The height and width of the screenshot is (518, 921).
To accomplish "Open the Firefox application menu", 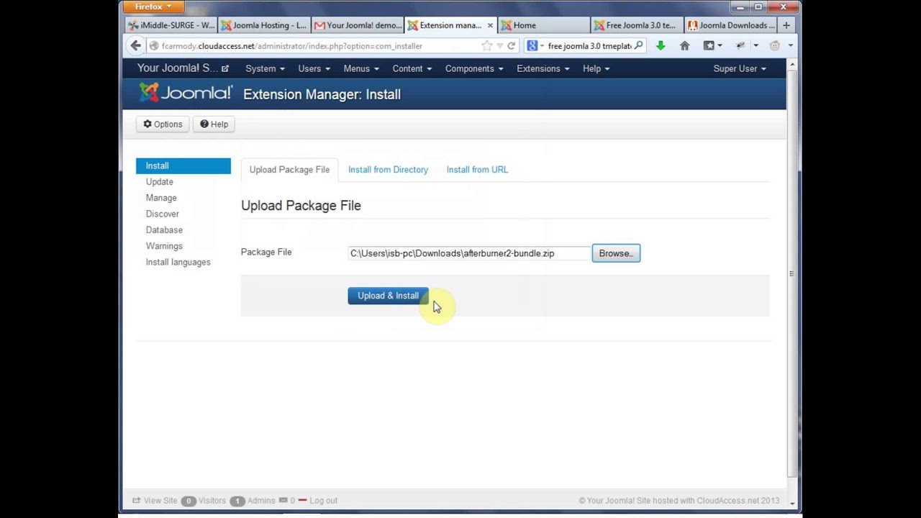I will [x=153, y=7].
